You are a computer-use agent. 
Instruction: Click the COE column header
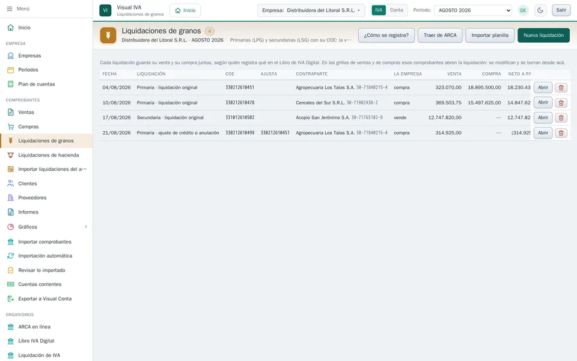click(x=230, y=74)
